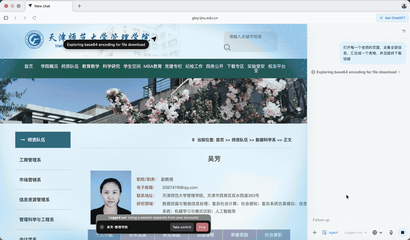Screen dimensions: 410x240
Task: Click the Take control button
Action: pyautogui.click(x=182, y=227)
